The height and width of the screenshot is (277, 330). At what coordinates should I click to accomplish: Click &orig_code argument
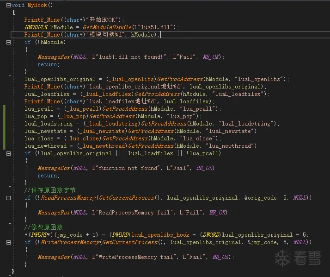(x=260, y=198)
